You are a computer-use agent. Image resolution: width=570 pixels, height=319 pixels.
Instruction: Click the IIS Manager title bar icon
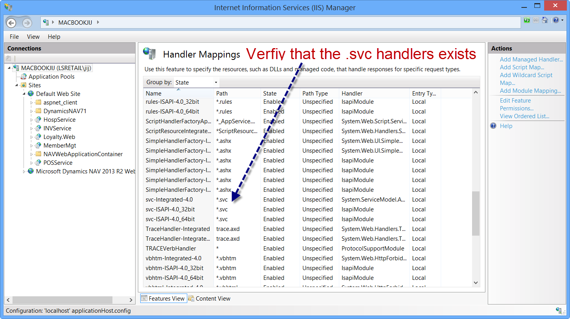click(8, 7)
